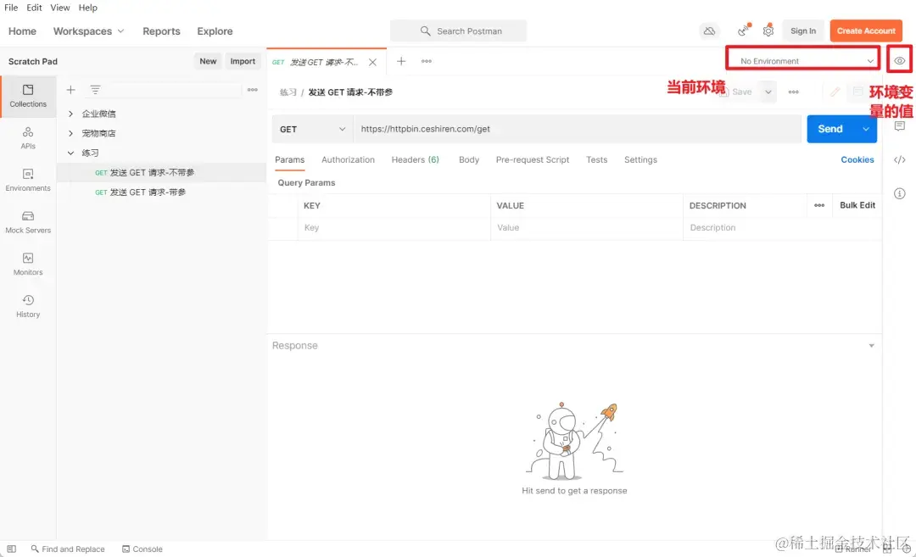Open the column options ellipsis in params table
916x557 pixels.
819,205
